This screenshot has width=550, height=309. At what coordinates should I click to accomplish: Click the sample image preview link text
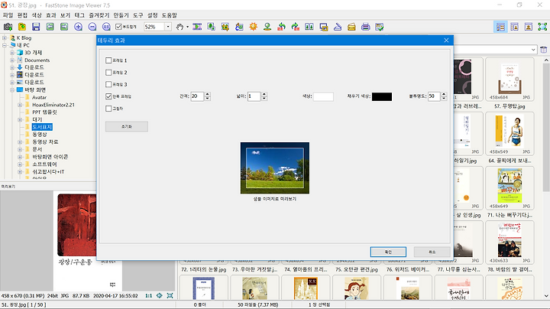(275, 199)
